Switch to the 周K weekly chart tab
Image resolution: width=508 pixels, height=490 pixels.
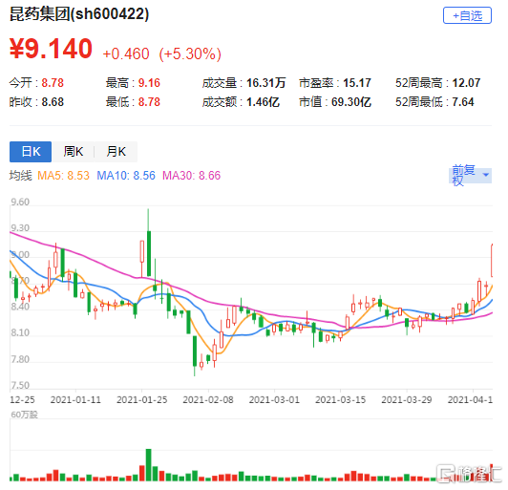pyautogui.click(x=74, y=151)
